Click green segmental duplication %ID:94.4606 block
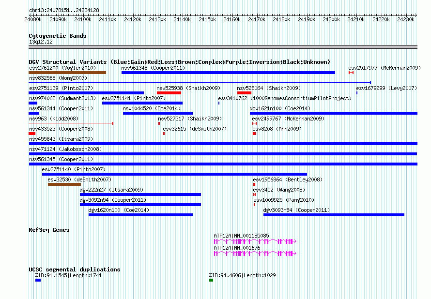Screen dimensions: 431x299 pos(211,280)
